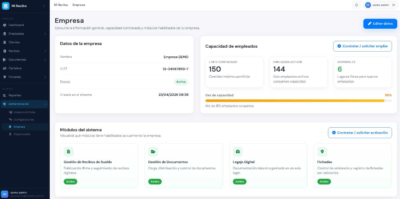Collapse the sidebar using the arrow
The width and height of the screenshot is (400, 199).
(x=44, y=6)
